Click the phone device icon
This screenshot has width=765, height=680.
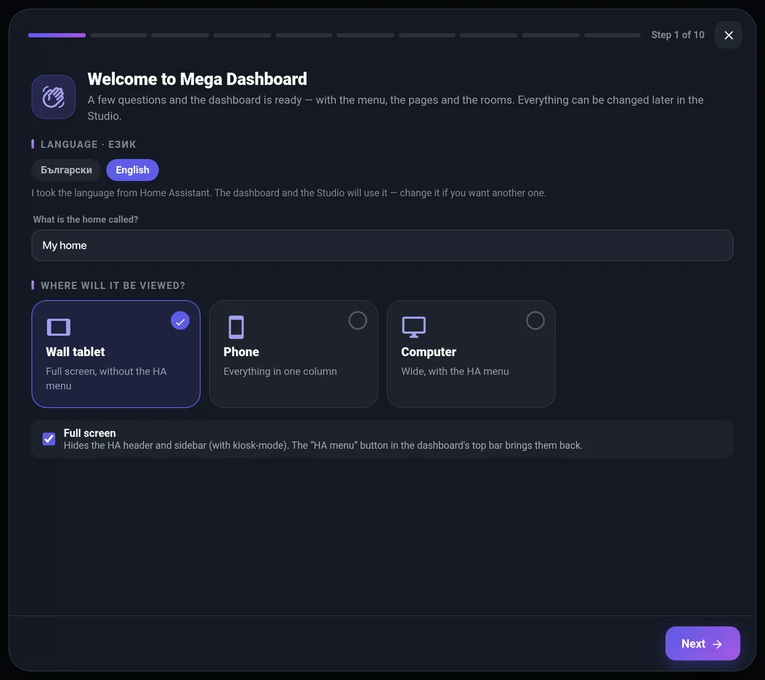pyautogui.click(x=236, y=327)
